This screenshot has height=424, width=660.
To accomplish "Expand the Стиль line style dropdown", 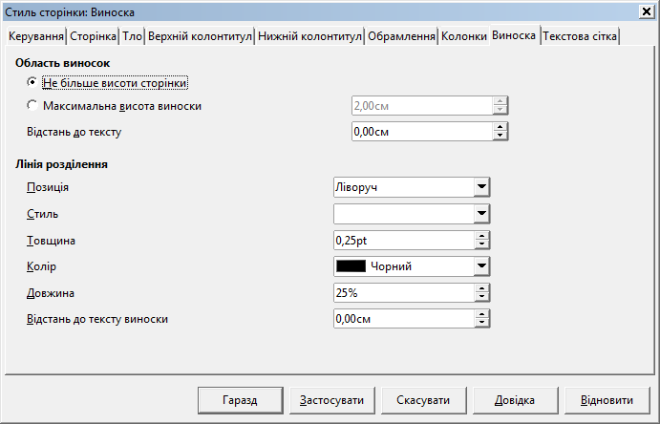I will (x=481, y=213).
